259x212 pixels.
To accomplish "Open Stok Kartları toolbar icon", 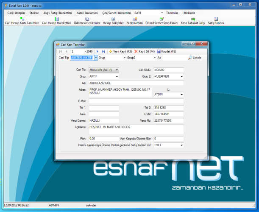I will pyautogui.click(x=135, y=19).
